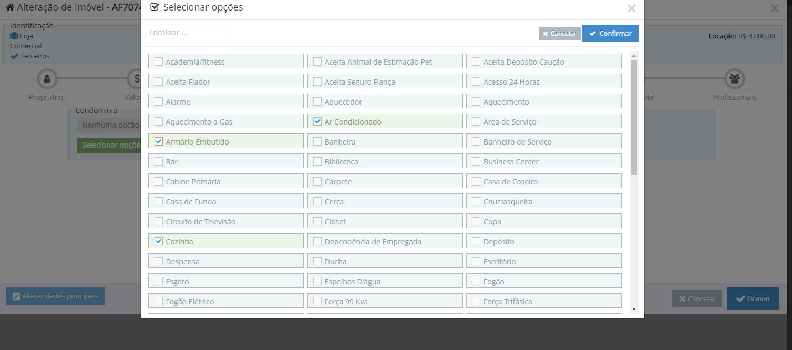Click the Localizar search field
The height and width of the screenshot is (350, 792).
[x=188, y=33]
